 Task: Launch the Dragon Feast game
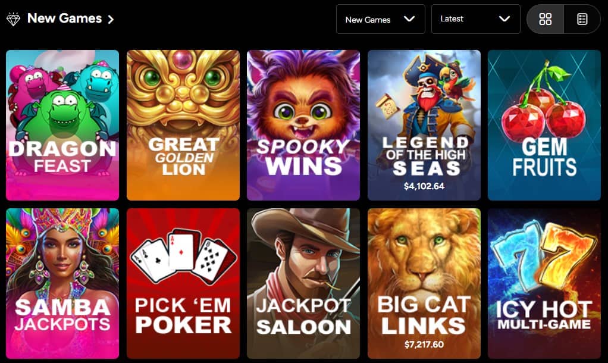click(62, 126)
